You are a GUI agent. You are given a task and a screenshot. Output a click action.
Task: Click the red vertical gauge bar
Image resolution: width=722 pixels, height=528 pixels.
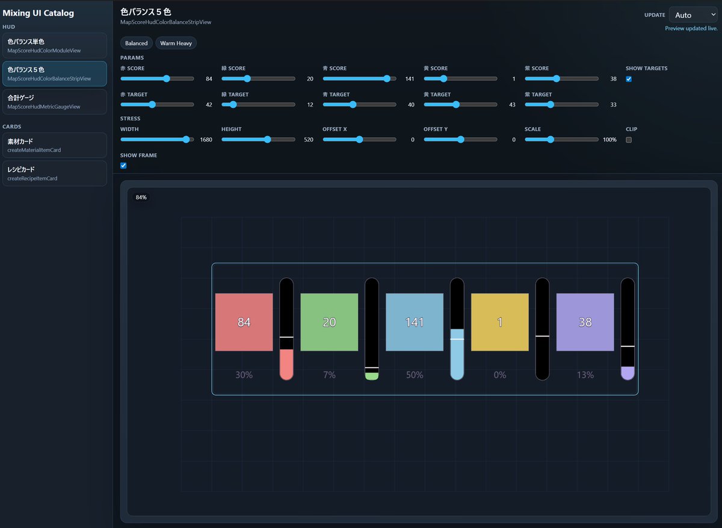[286, 329]
